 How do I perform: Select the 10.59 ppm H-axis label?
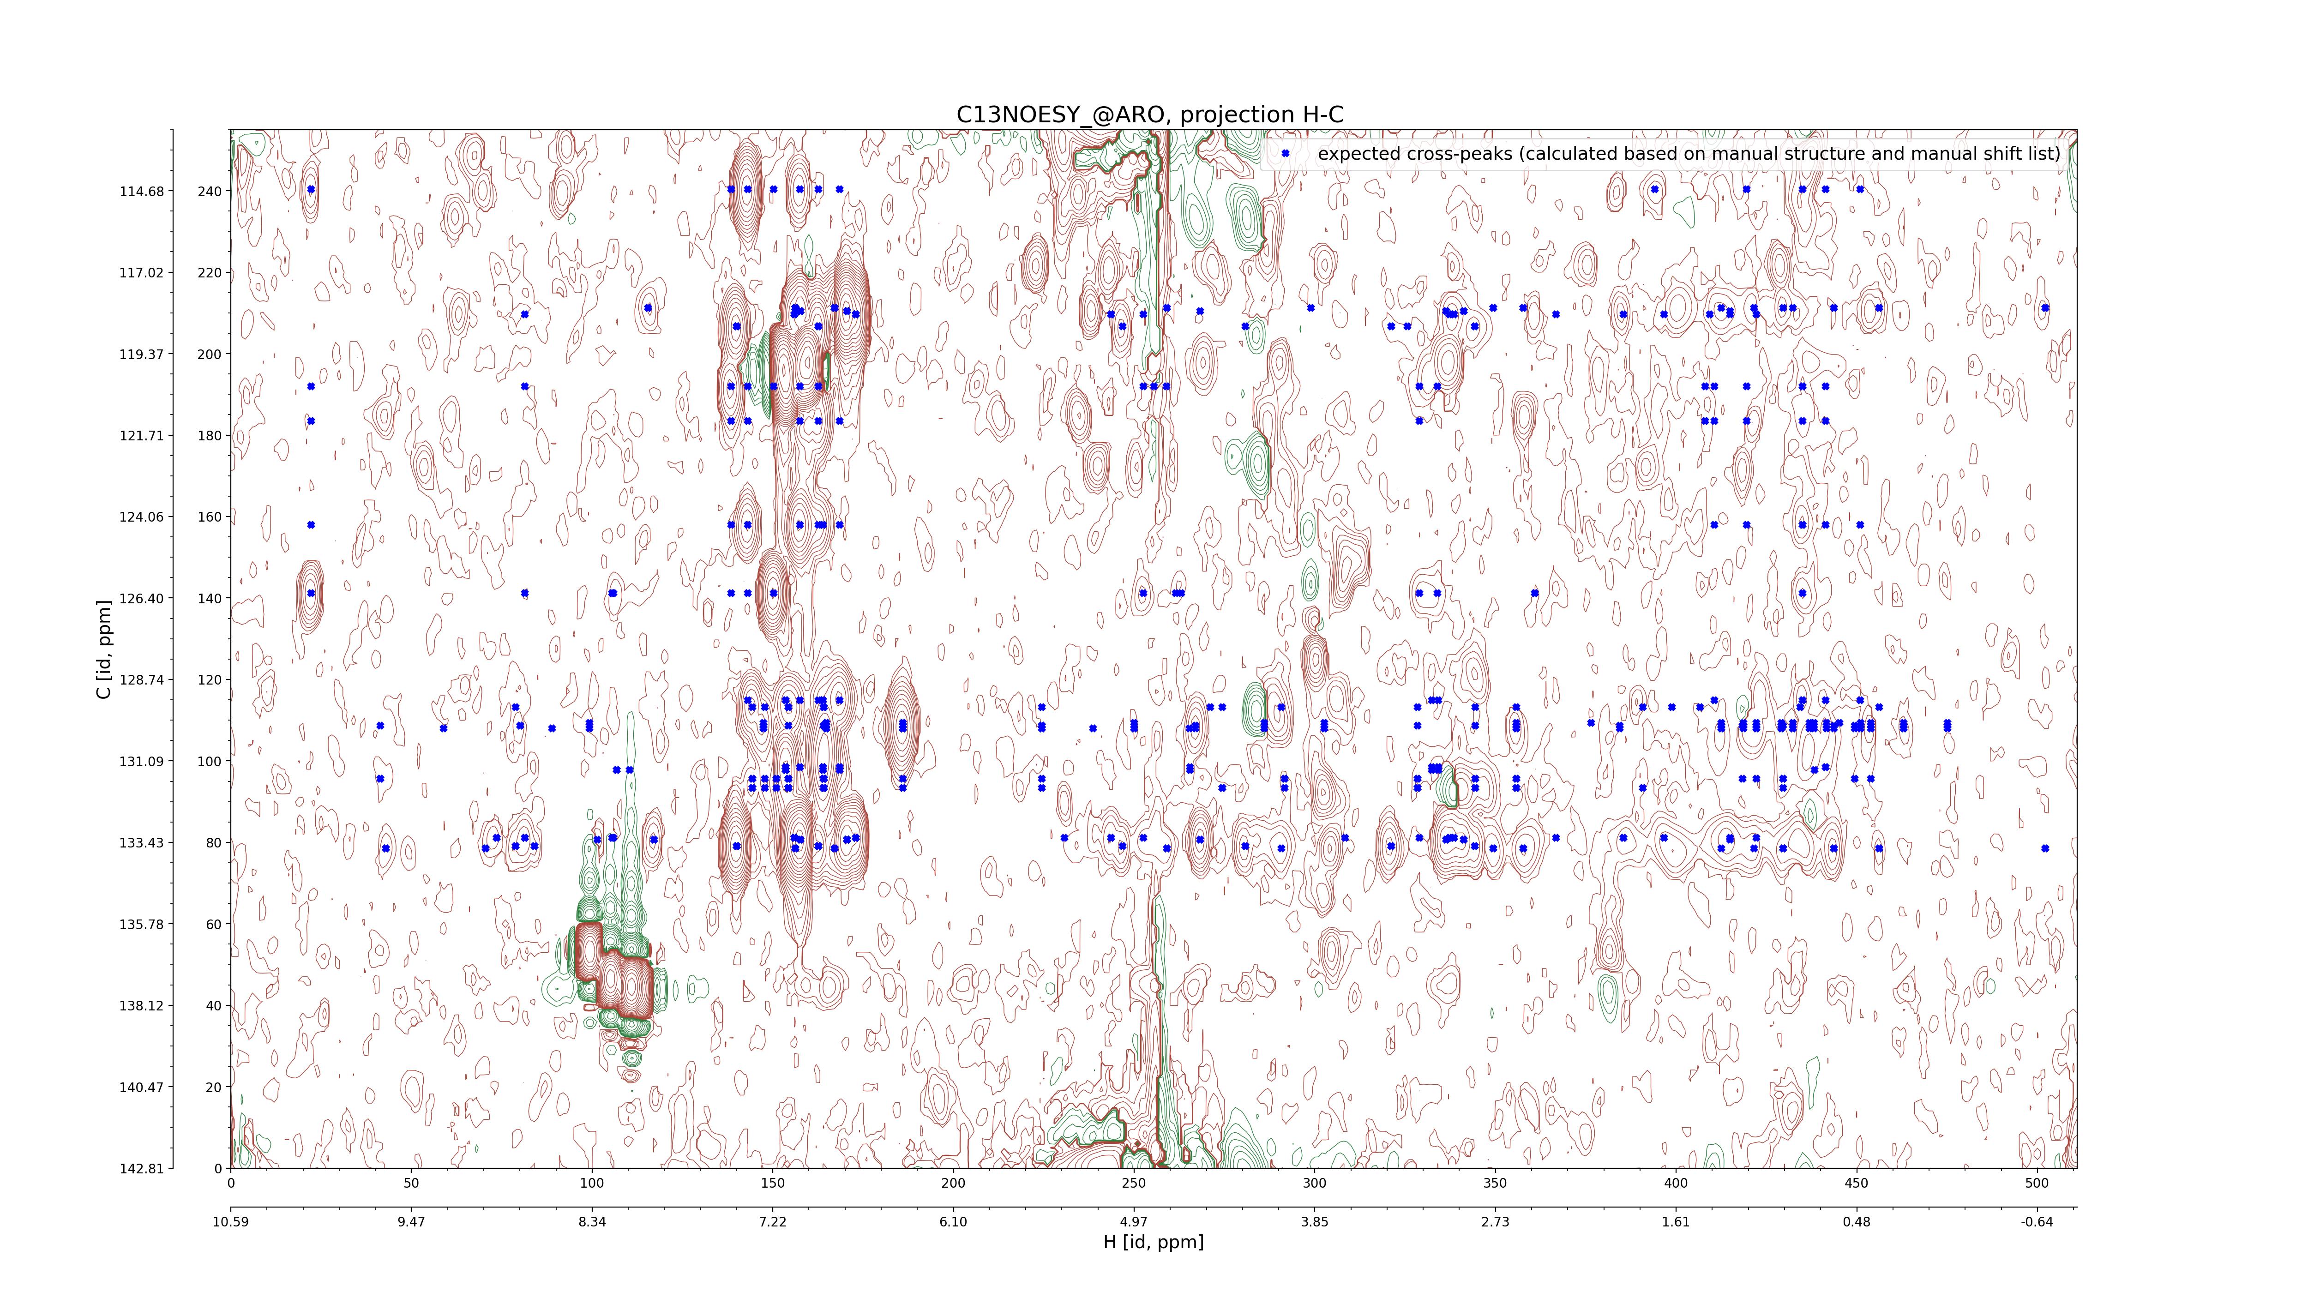[x=230, y=1222]
